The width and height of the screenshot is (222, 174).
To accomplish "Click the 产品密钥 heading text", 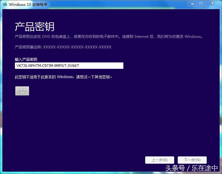I will point(34,27).
